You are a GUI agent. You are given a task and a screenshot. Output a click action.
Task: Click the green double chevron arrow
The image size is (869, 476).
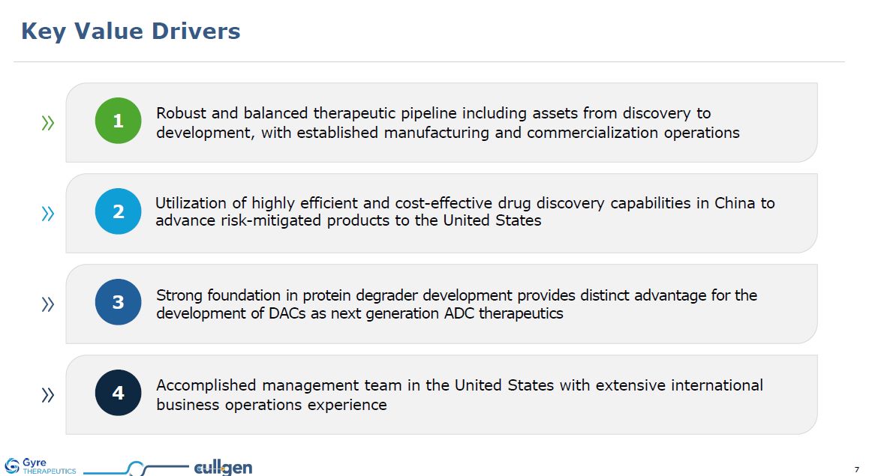(x=48, y=123)
